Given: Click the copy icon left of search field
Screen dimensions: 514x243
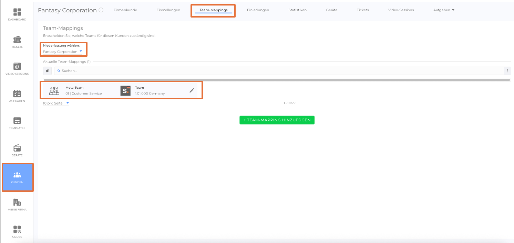Looking at the screenshot, I should click(47, 71).
